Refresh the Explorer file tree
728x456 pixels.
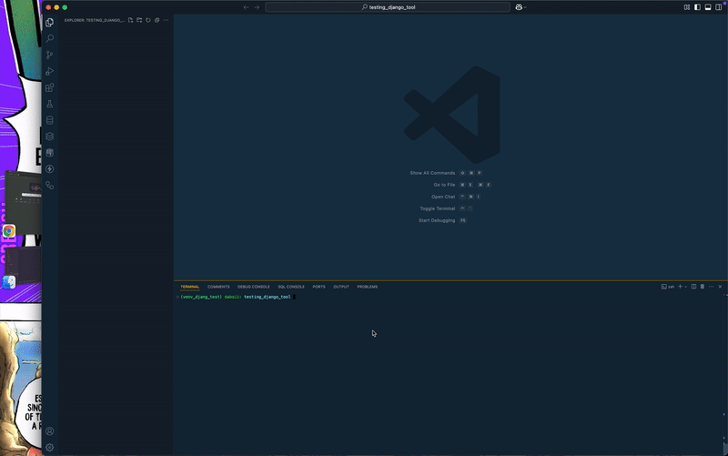pyautogui.click(x=148, y=20)
